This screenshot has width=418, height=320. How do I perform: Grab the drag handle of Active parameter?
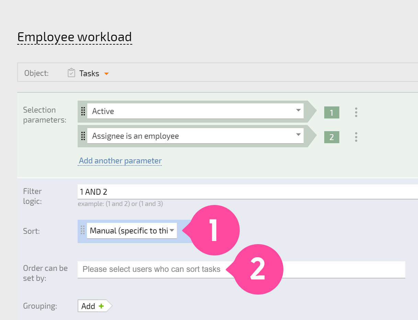(x=83, y=111)
